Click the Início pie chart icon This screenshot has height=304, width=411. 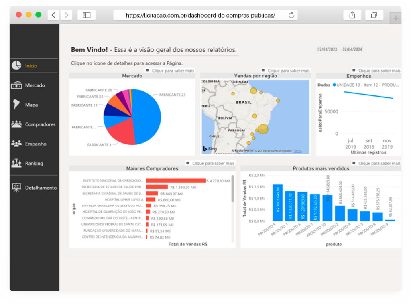click(16, 65)
